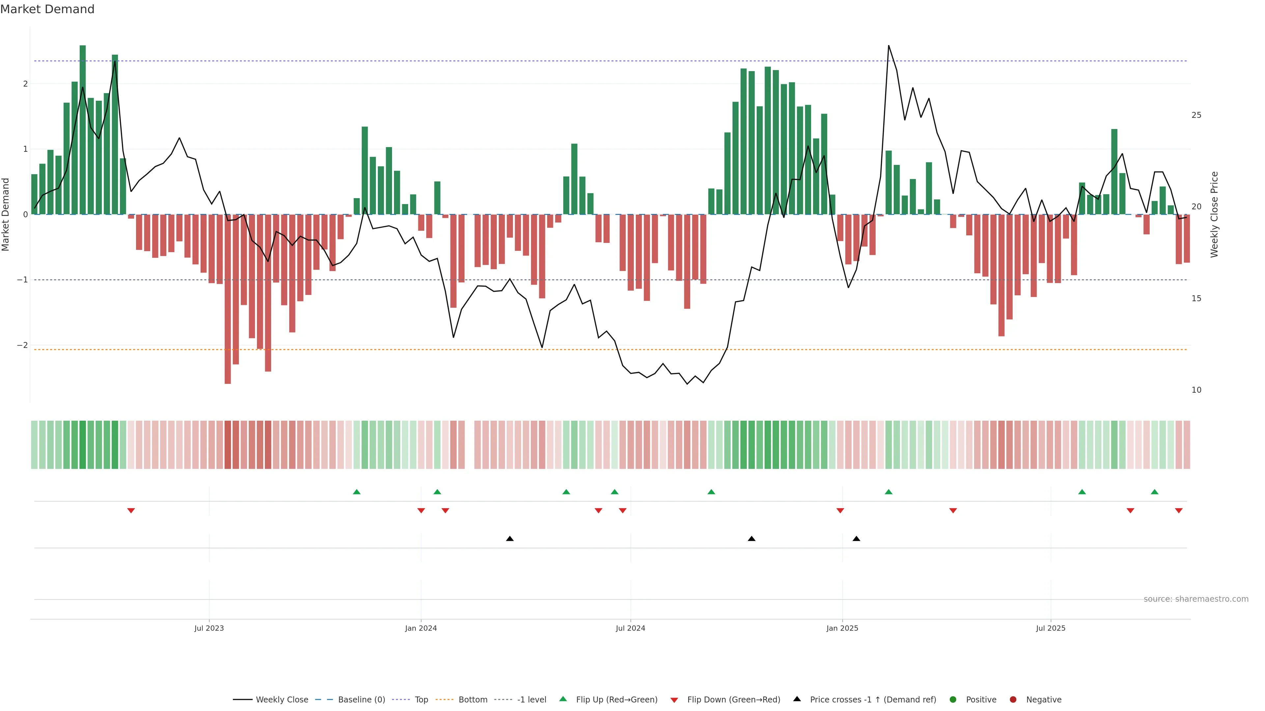
Task: Click the leftmost red flip-down marker
Action: pyautogui.click(x=131, y=511)
